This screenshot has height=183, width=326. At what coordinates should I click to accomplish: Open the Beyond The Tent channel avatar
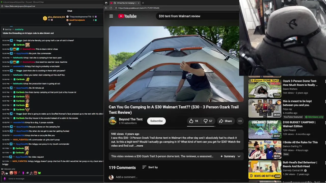point(113,121)
